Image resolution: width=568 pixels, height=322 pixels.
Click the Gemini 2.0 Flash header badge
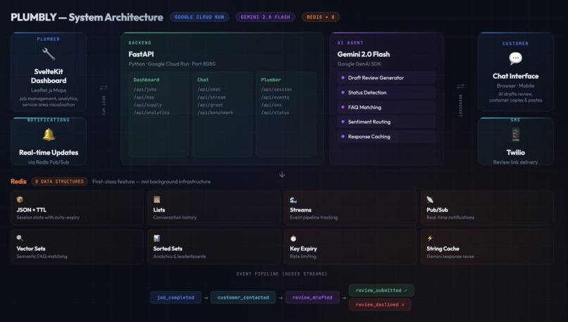pyautogui.click(x=265, y=17)
